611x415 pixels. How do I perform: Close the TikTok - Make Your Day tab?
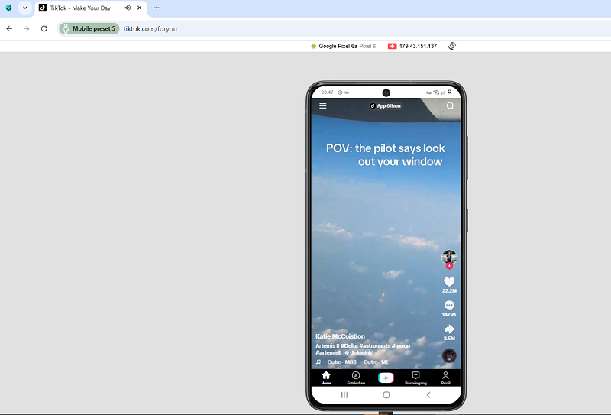139,8
